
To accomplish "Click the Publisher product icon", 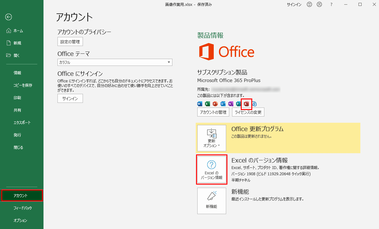I will pos(239,104).
